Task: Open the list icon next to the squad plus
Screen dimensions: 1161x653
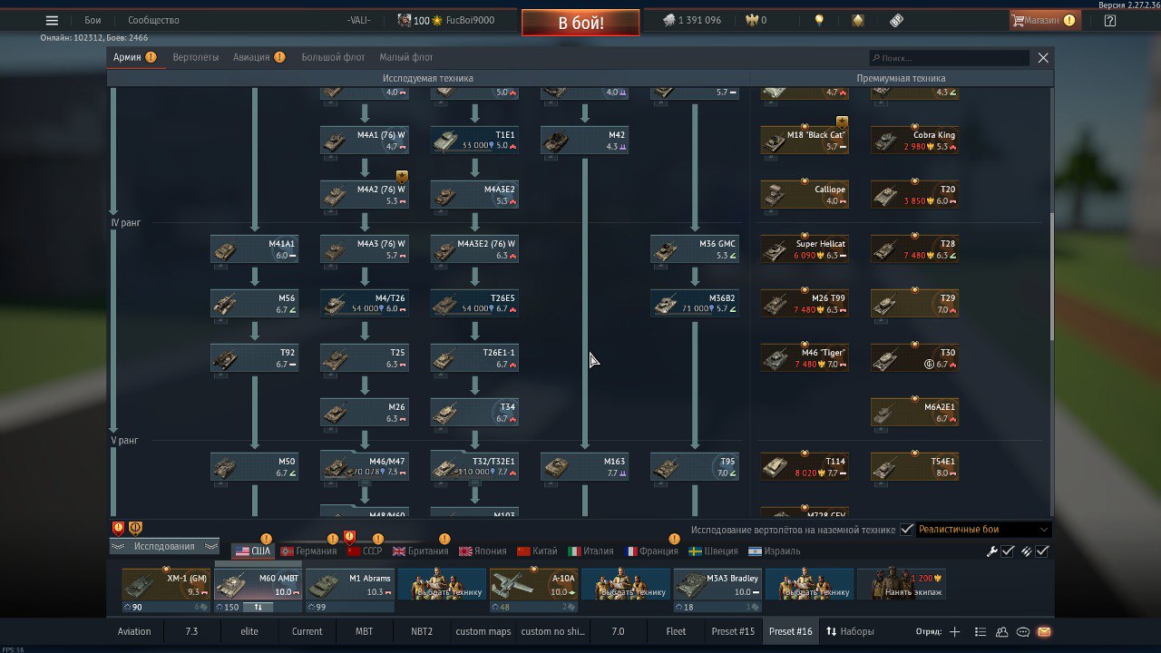Action: [x=981, y=632]
